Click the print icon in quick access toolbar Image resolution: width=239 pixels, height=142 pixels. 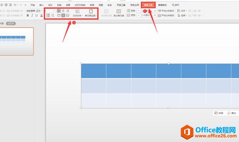pyautogui.click(x=6, y=5)
